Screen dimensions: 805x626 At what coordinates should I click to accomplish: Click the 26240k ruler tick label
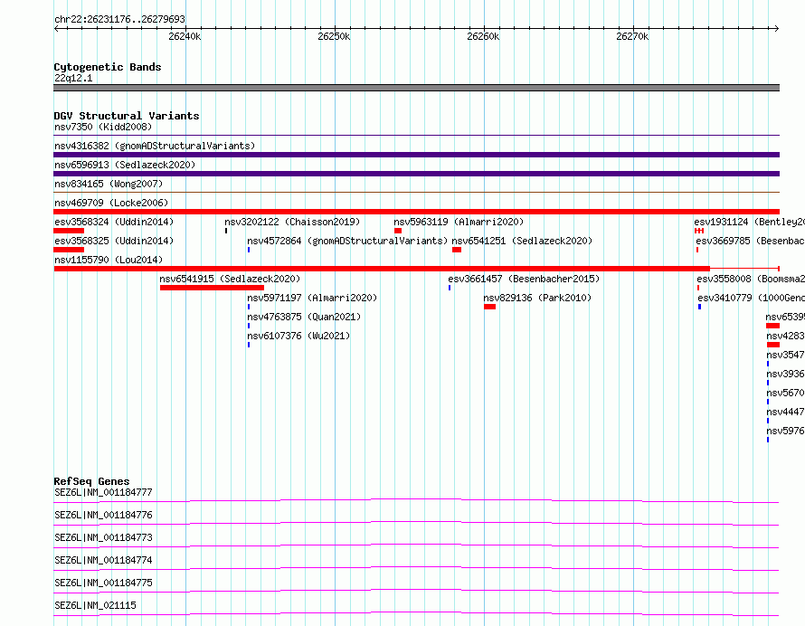pos(185,36)
